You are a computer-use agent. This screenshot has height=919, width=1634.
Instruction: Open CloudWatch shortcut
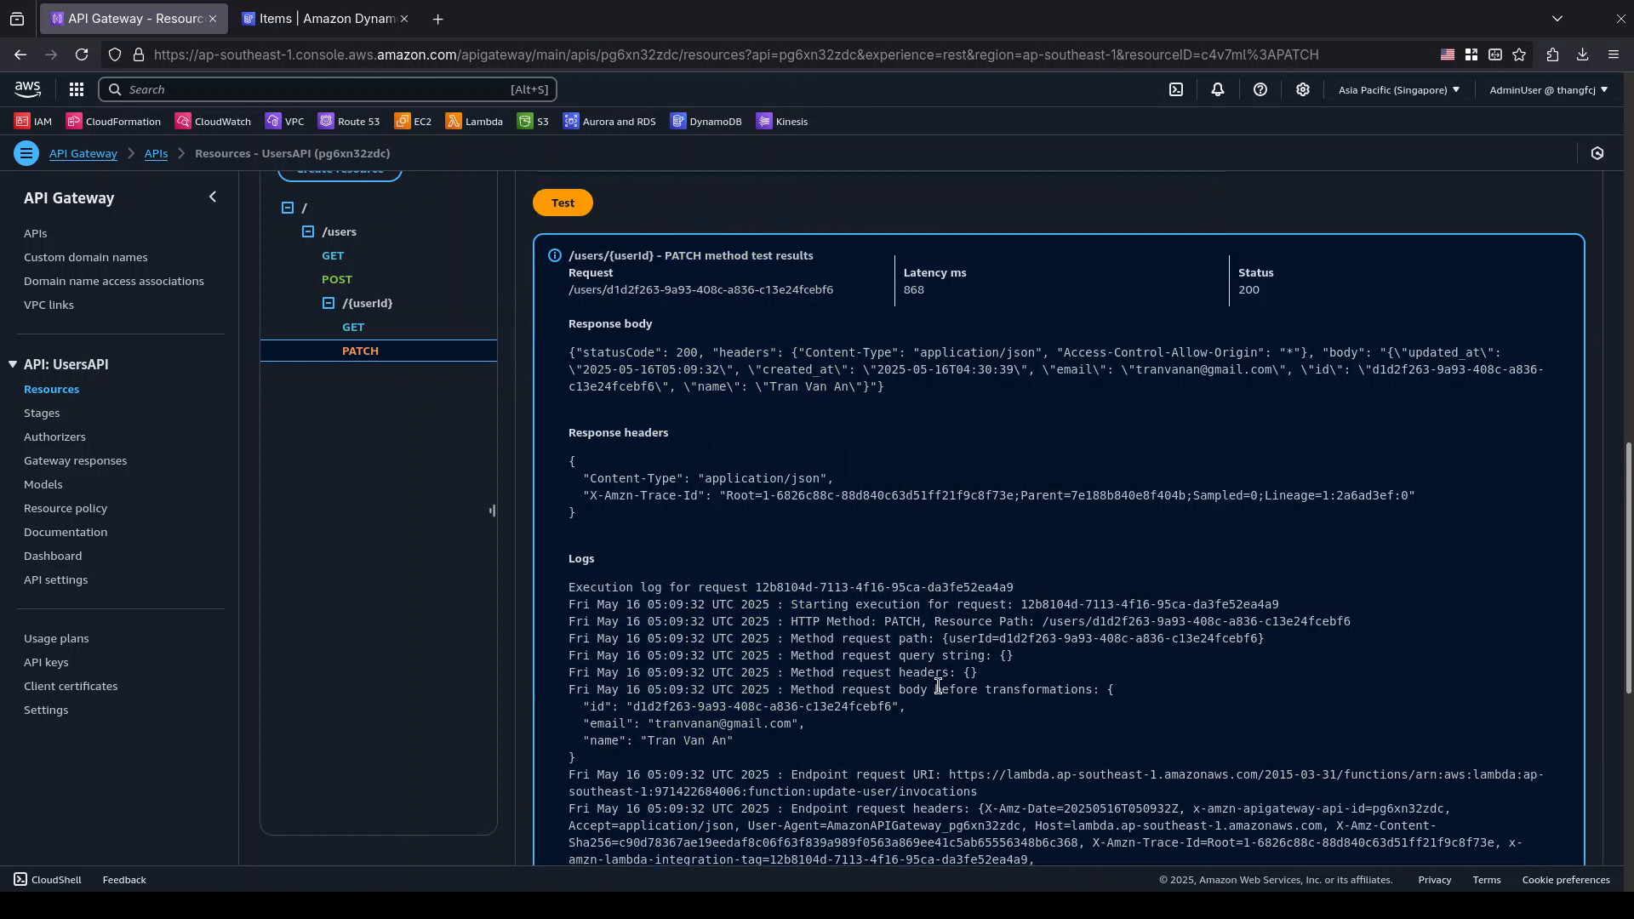click(213, 122)
